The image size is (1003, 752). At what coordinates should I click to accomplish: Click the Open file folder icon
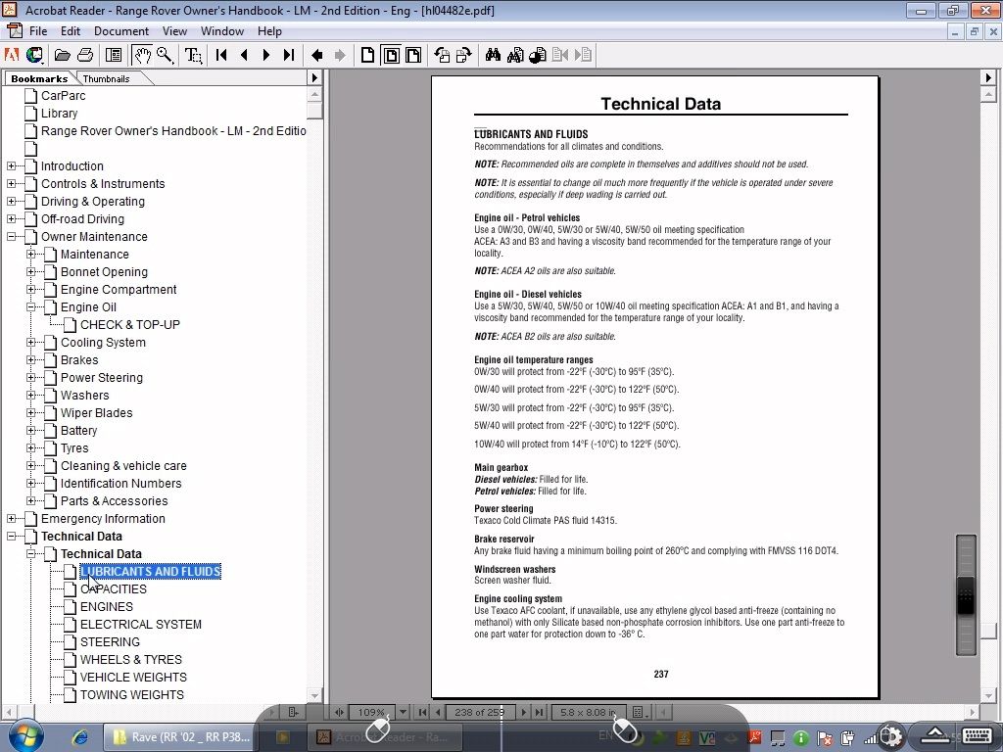click(62, 55)
